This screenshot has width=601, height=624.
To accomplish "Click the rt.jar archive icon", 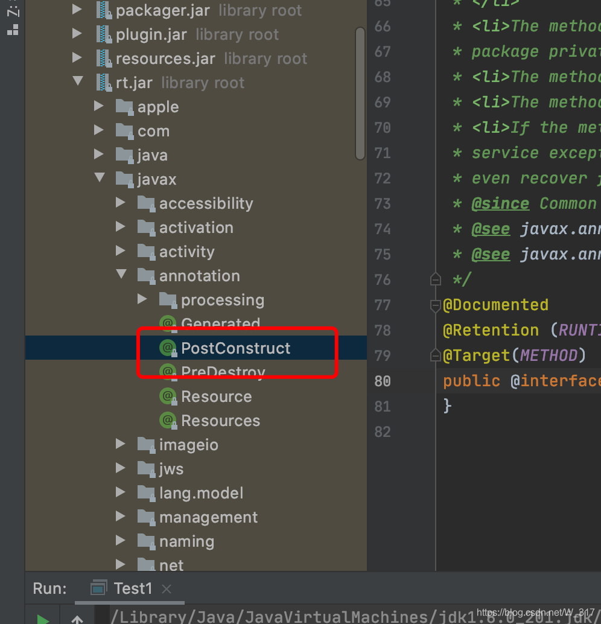I will [x=104, y=83].
